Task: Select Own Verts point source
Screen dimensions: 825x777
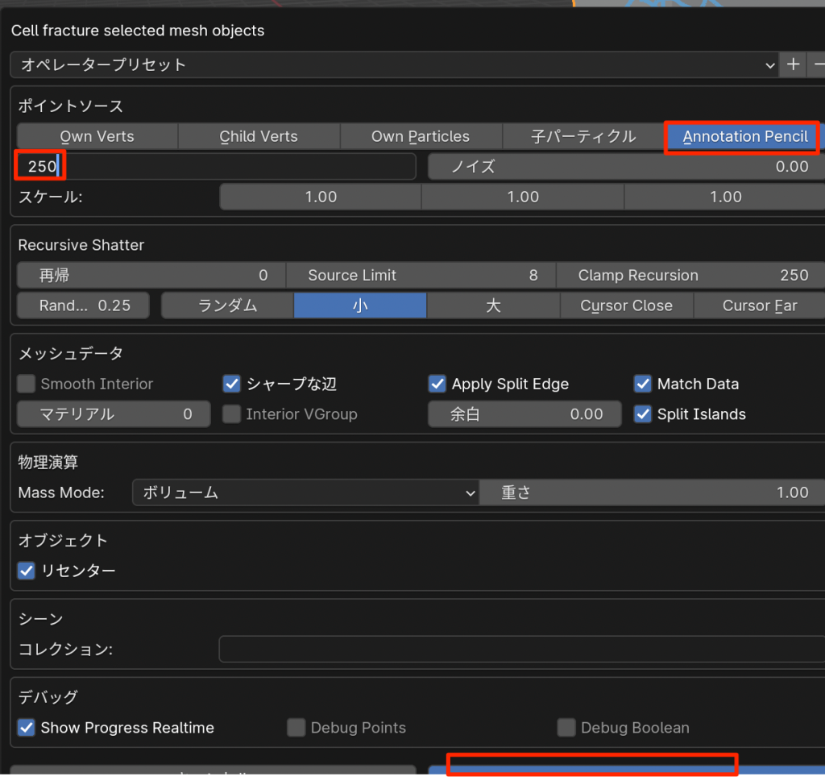Action: tap(97, 136)
